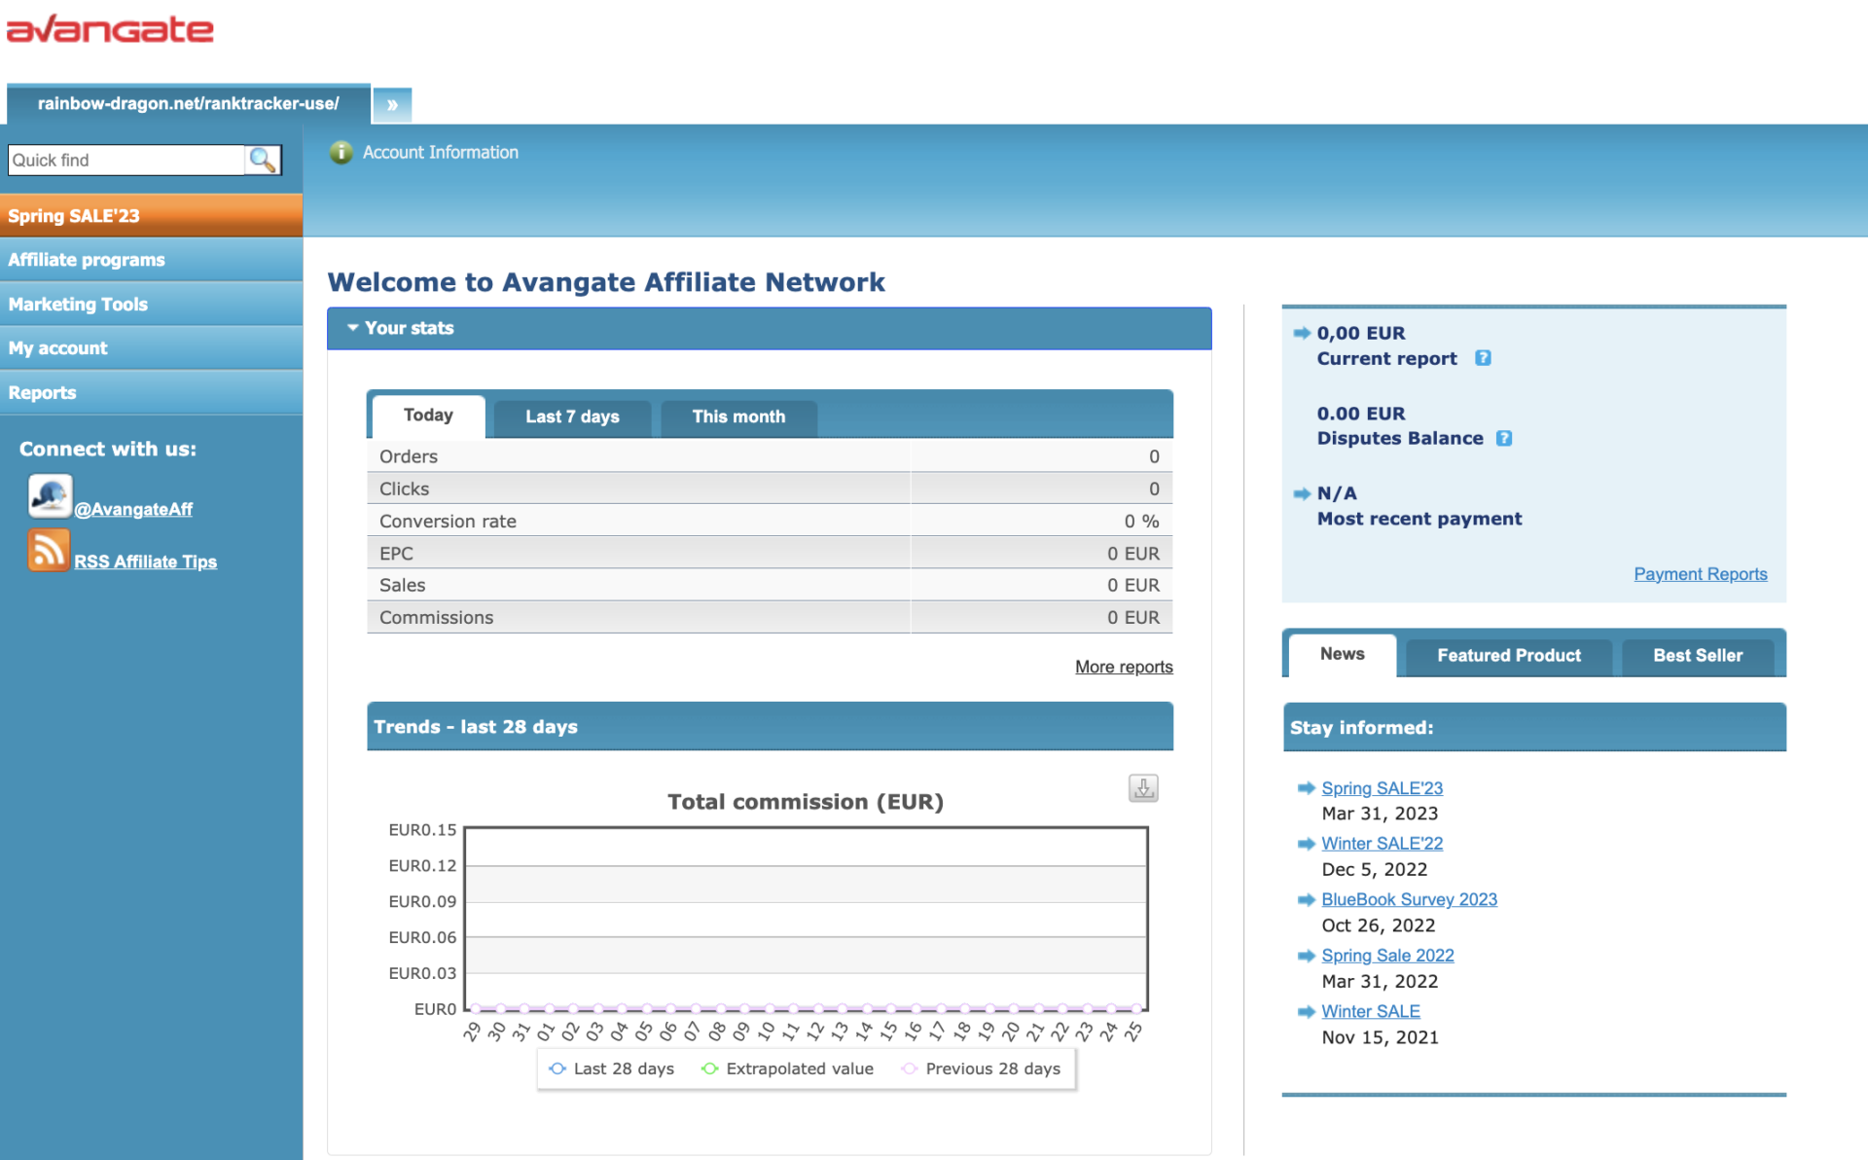Toggle the Extrapolated value legend series
Image resolution: width=1868 pixels, height=1160 pixels.
[787, 1069]
